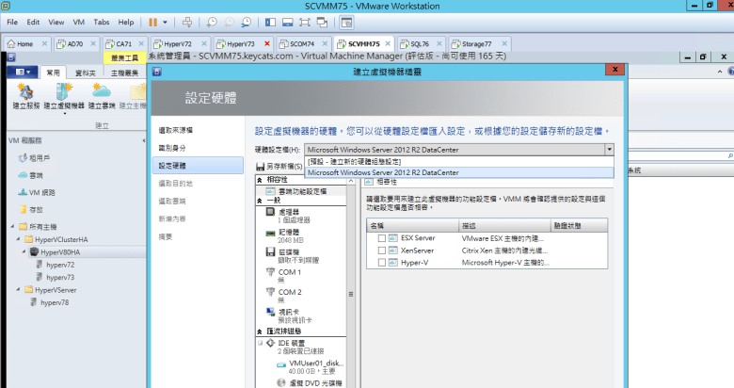Image resolution: width=734 pixels, height=388 pixels.
Task: Select the COM 1 port hardware item
Action: coord(290,274)
